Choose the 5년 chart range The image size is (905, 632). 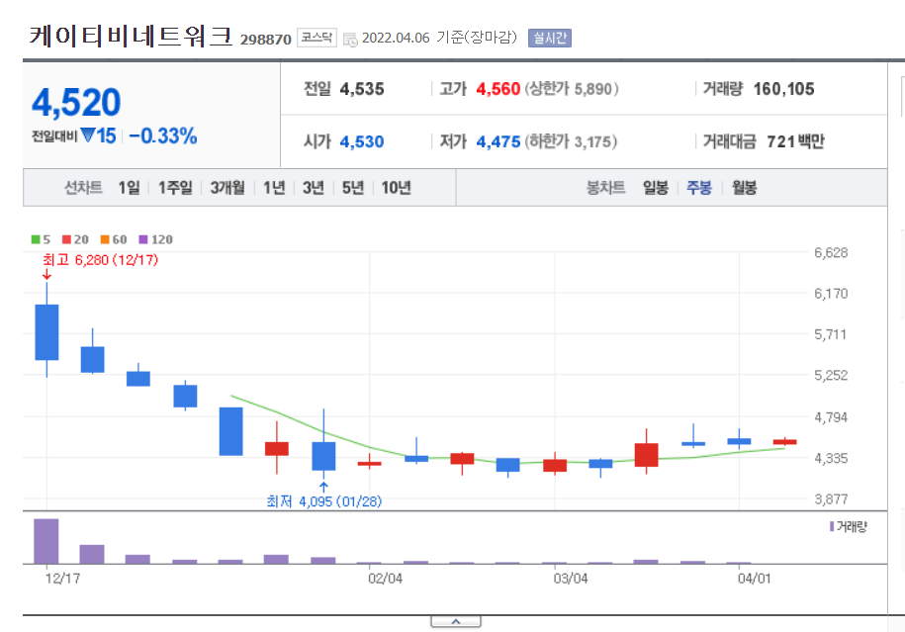click(353, 188)
